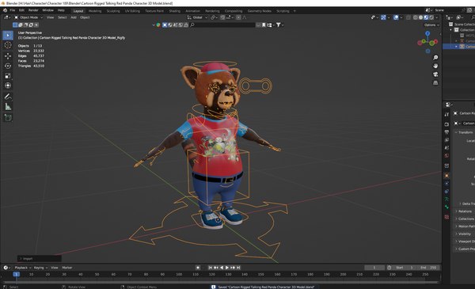This screenshot has width=475, height=289.
Task: Open the Edit menu
Action: coord(21,10)
